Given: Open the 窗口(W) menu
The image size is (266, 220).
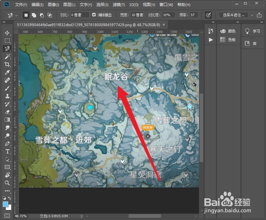Looking at the screenshot, I should click(166, 5).
